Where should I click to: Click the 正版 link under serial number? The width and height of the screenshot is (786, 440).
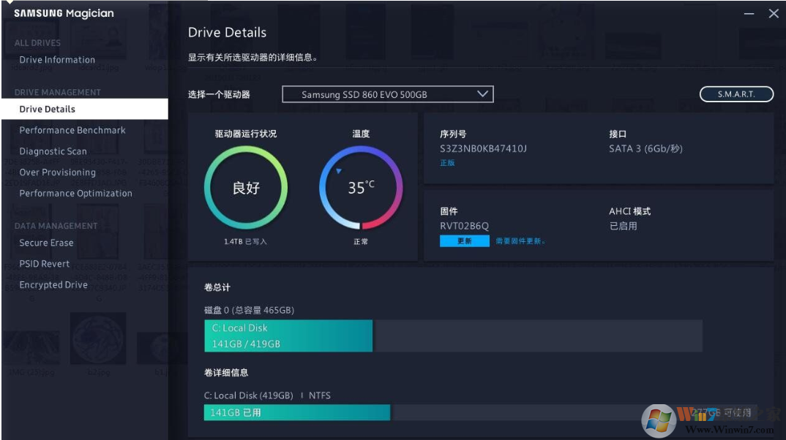447,163
